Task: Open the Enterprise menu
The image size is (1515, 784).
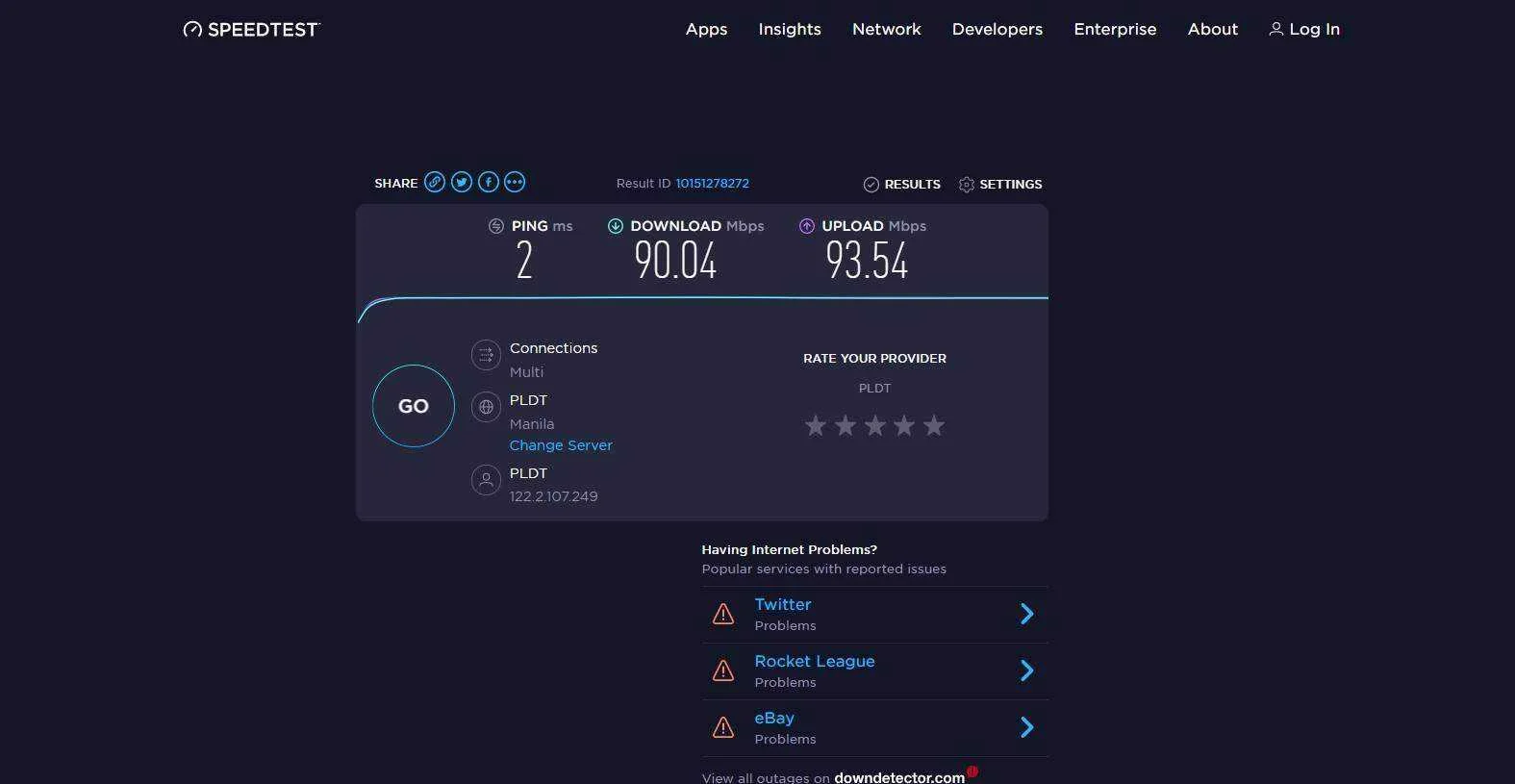Action: (1115, 29)
